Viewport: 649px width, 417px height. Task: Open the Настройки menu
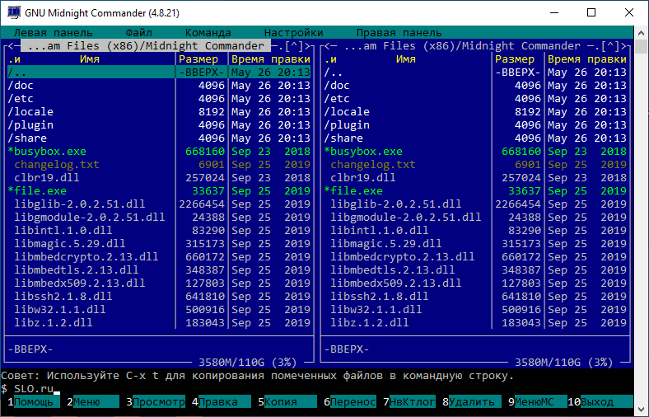click(x=294, y=33)
